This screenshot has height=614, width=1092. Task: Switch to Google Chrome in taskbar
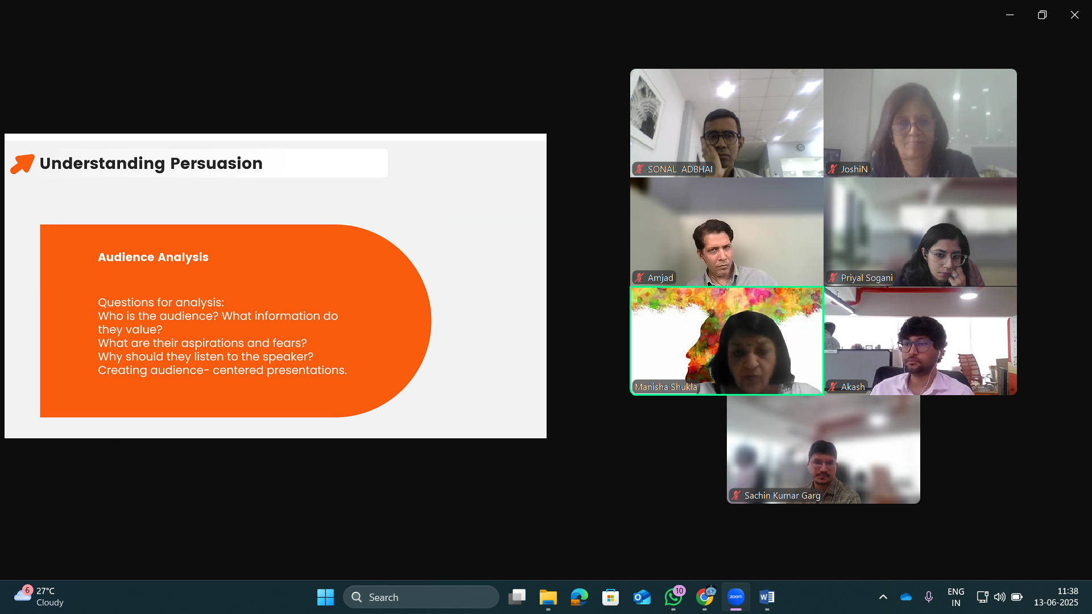pyautogui.click(x=705, y=597)
